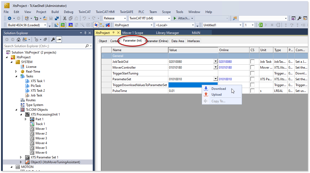Click the blue Download arrow icon in context menu
Screen dimensions: 310x173
[206, 88]
